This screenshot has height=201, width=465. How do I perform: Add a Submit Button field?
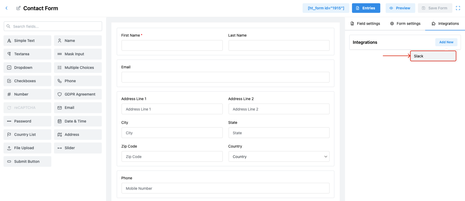tap(28, 161)
